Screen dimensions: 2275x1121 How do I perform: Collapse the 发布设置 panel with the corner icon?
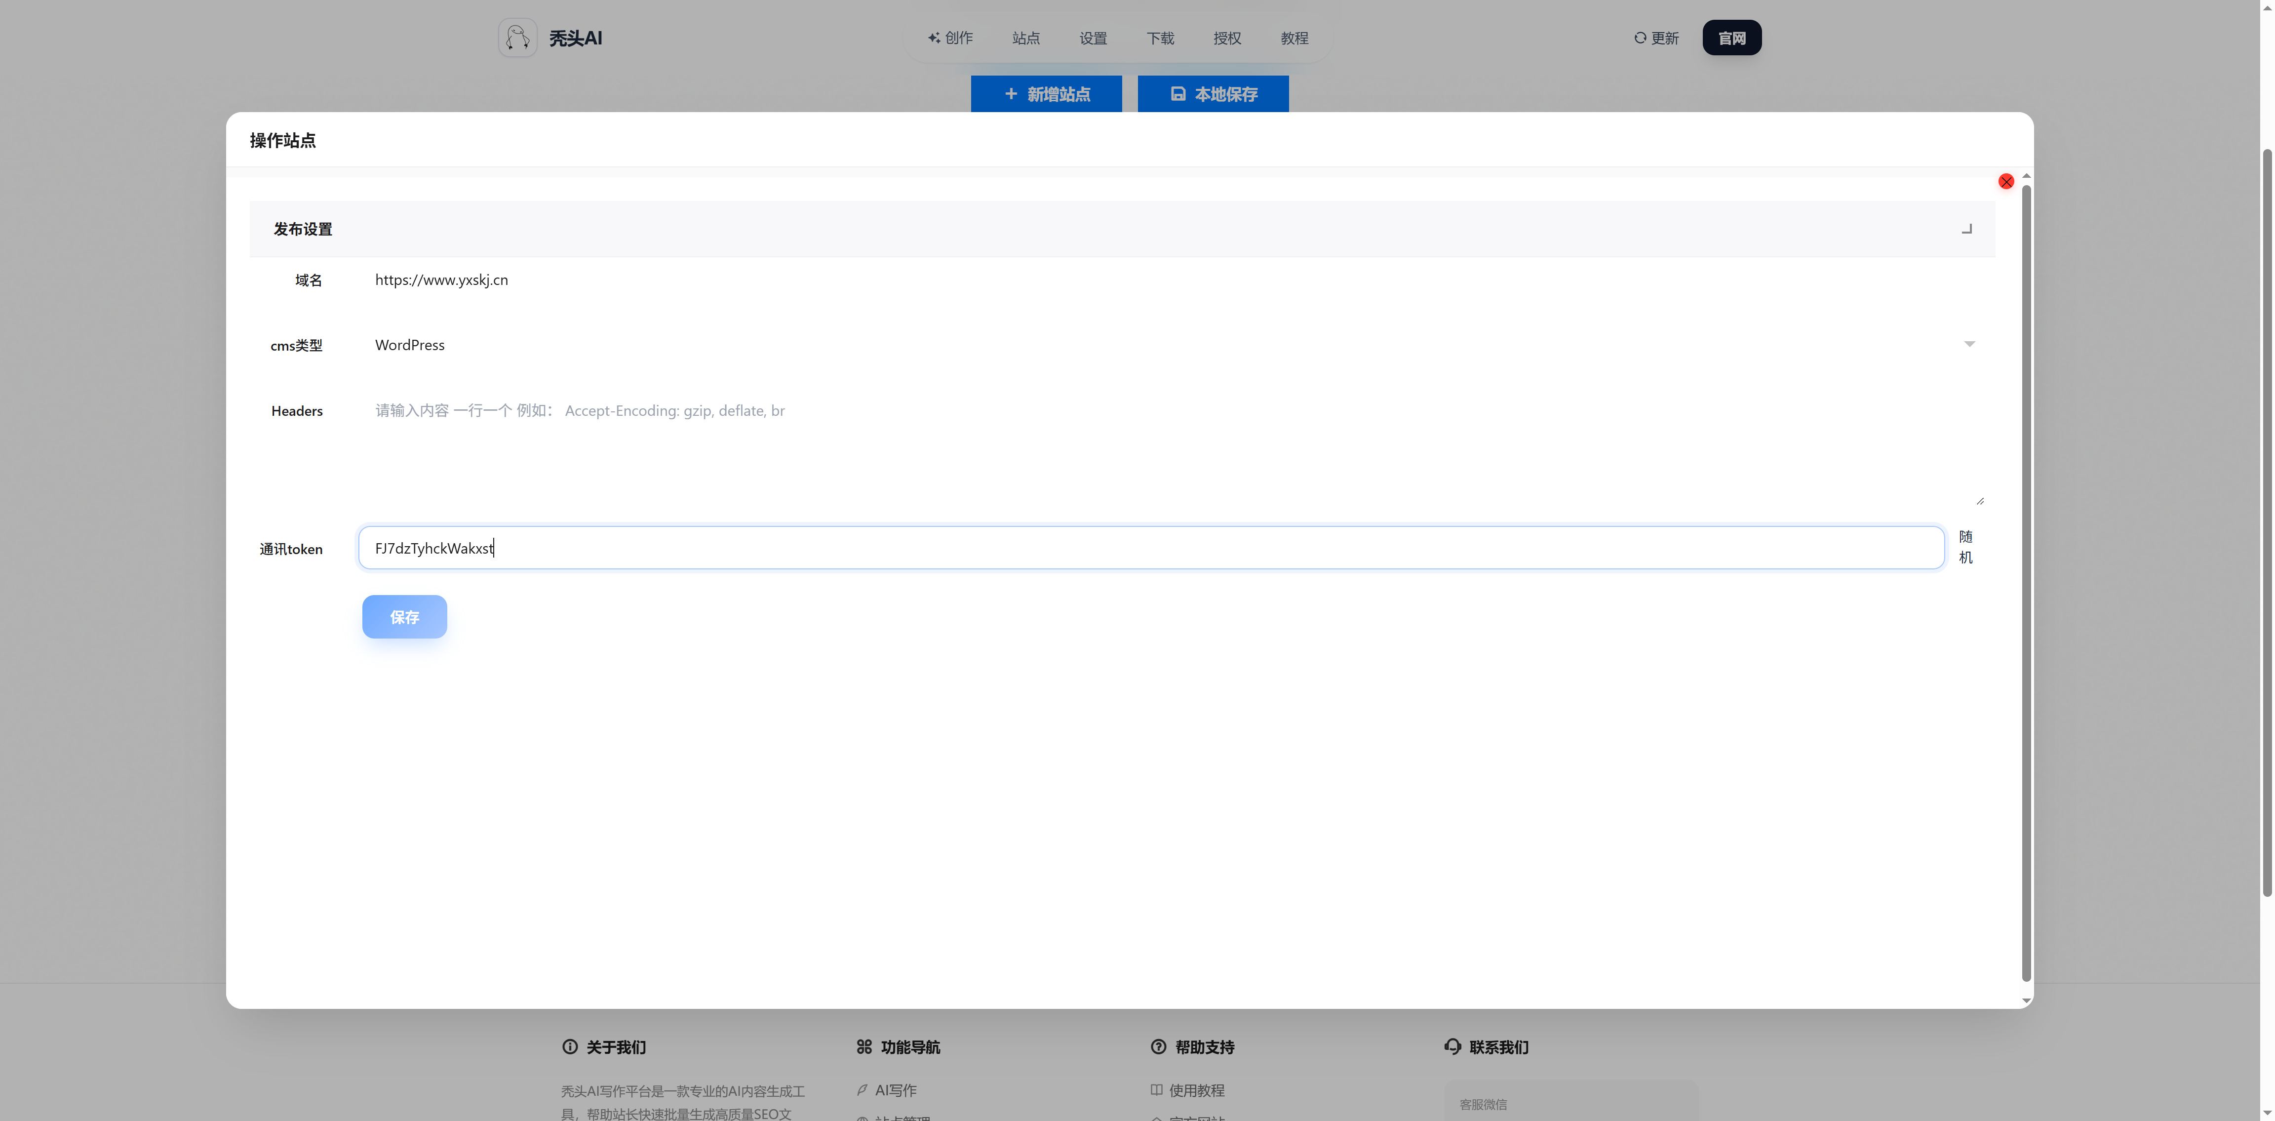(x=1966, y=229)
